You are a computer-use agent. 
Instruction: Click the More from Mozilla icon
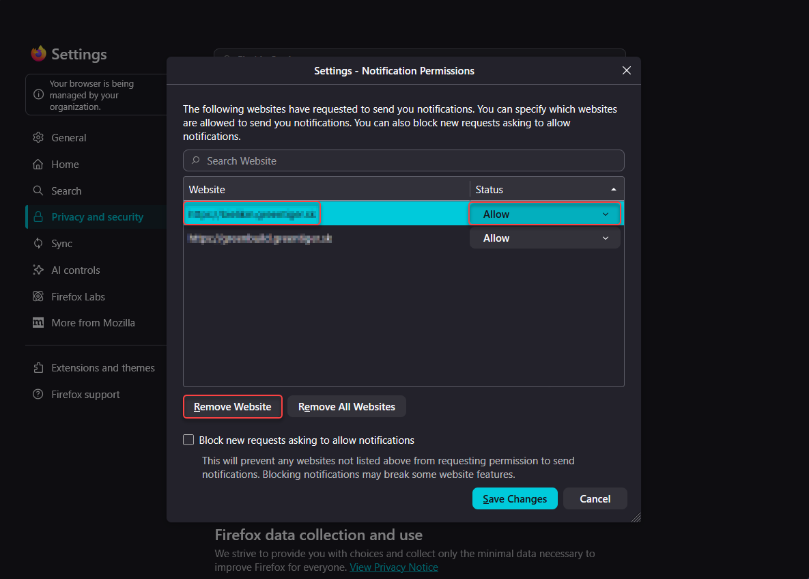pos(38,322)
